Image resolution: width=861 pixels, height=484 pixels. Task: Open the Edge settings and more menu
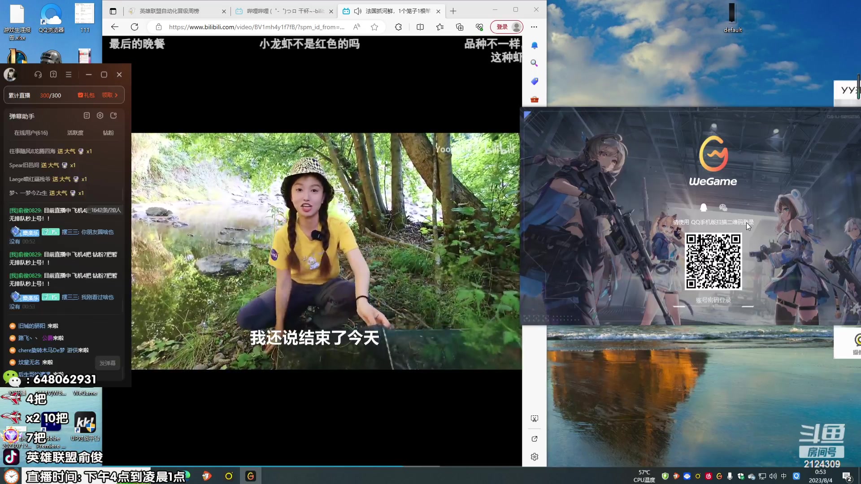click(x=534, y=27)
